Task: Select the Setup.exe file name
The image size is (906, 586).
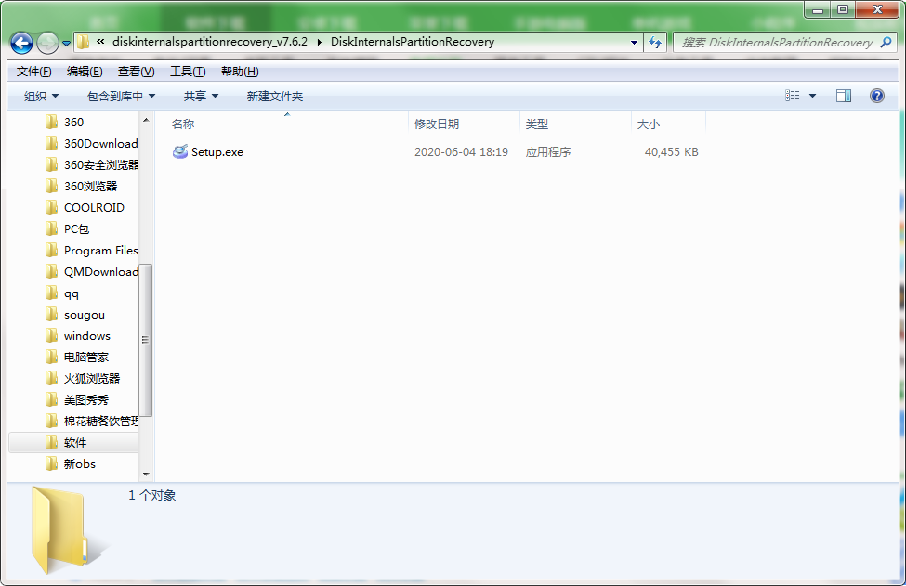Action: click(217, 152)
